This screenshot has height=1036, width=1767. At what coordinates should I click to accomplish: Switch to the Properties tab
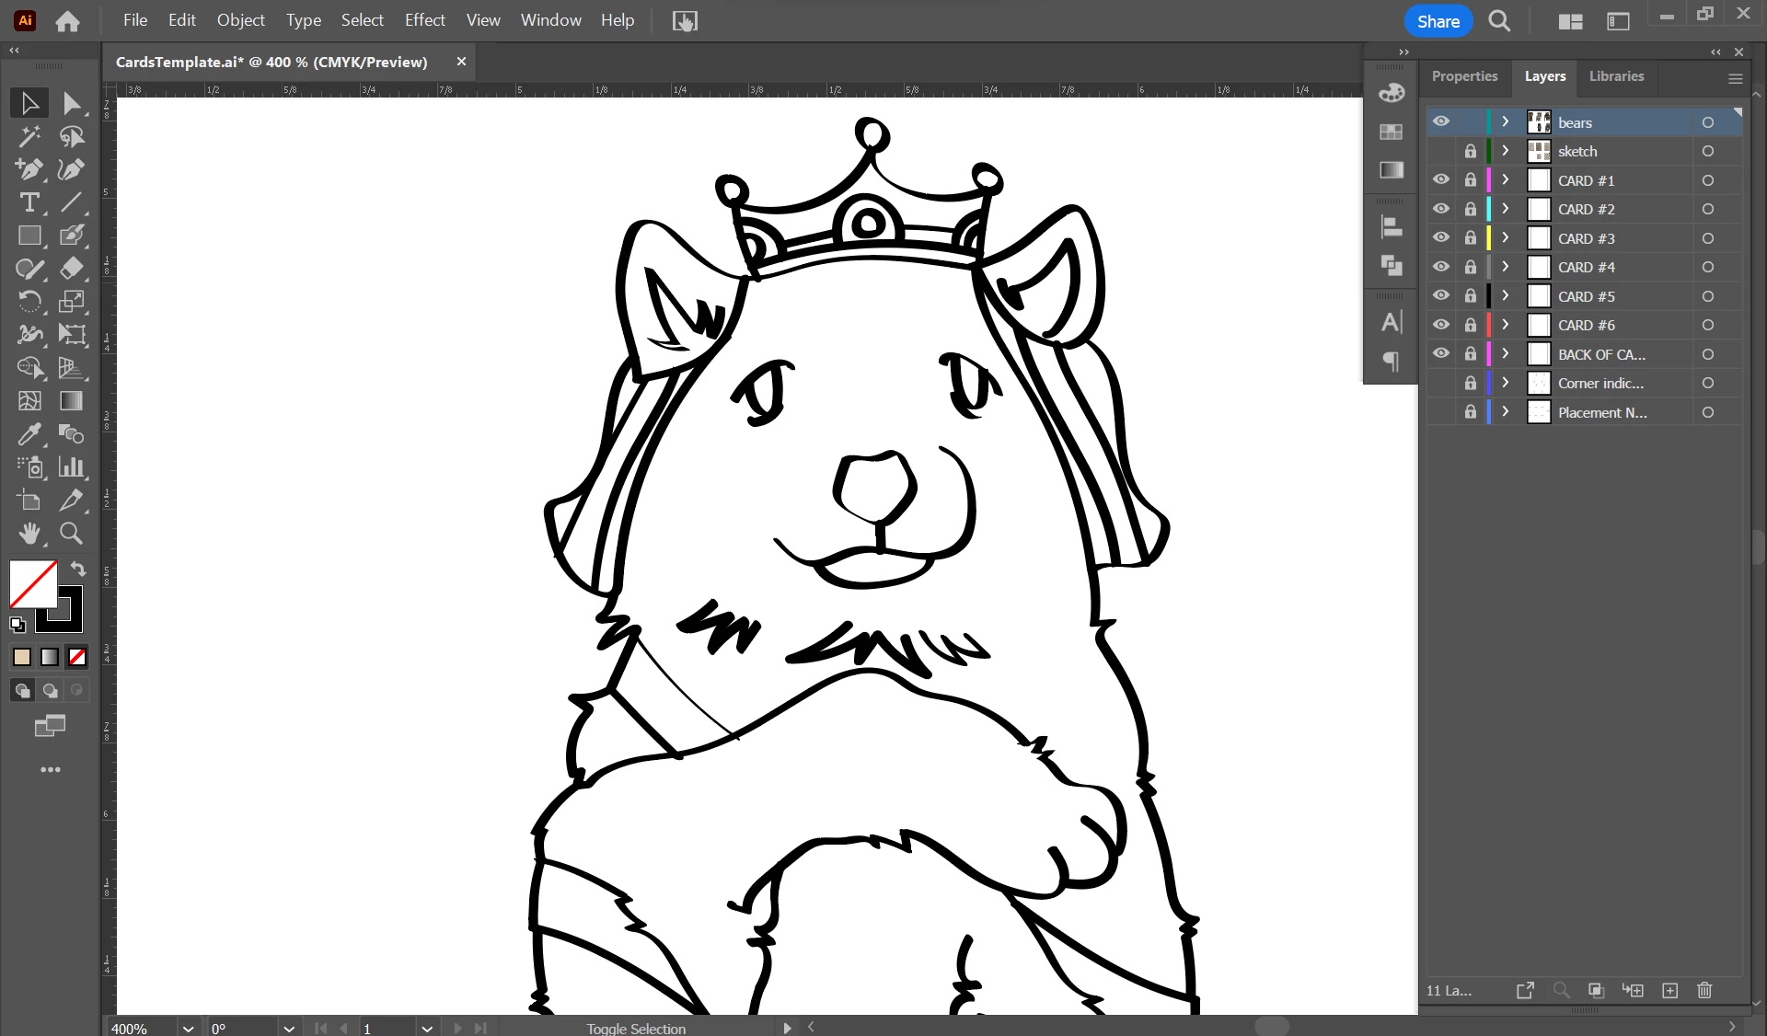[x=1464, y=76]
